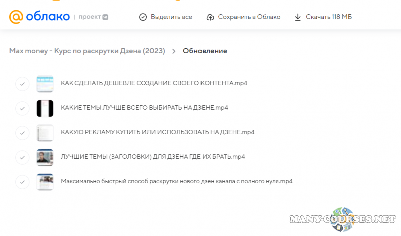Click the VK project badge icon
The image size is (401, 236).
pos(104,17)
